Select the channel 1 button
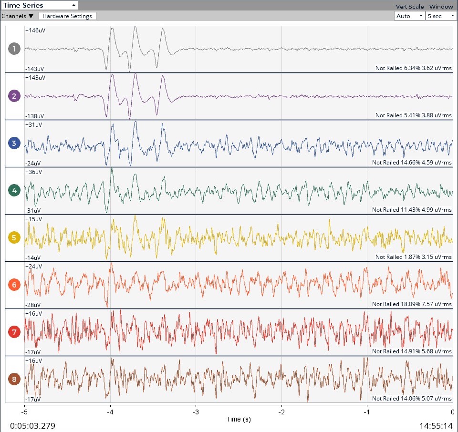This screenshot has width=458, height=432. coord(14,49)
